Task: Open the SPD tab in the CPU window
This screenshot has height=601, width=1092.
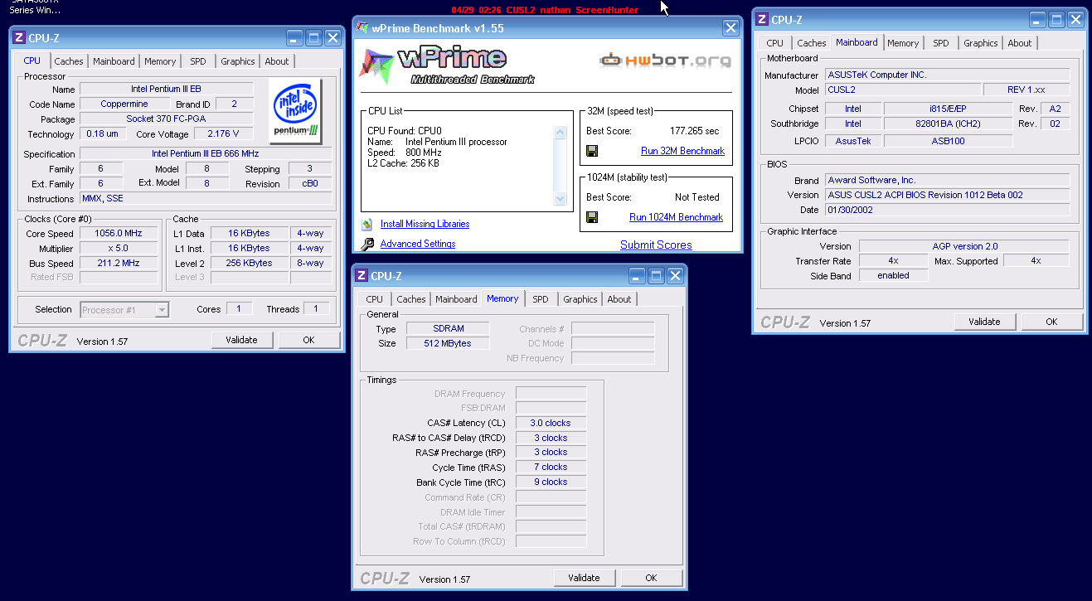Action: point(198,61)
